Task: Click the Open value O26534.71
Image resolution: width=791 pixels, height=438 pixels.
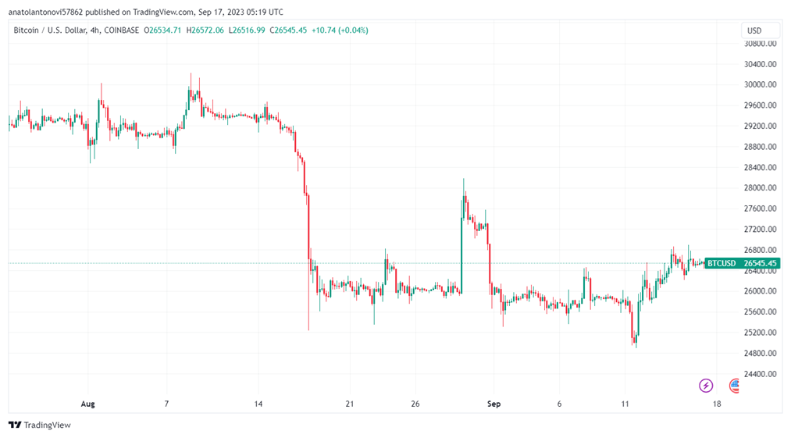Action: pos(162,30)
